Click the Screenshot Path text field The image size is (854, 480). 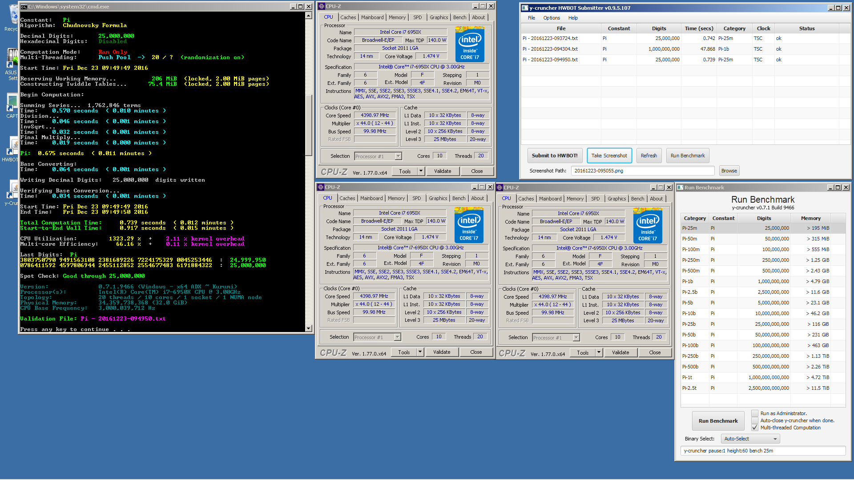pos(643,171)
